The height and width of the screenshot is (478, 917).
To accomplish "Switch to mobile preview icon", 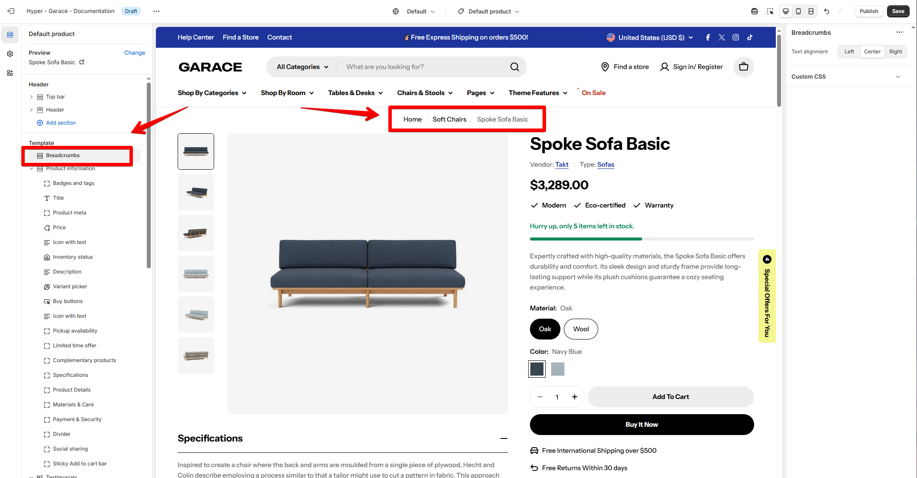I will tap(798, 11).
